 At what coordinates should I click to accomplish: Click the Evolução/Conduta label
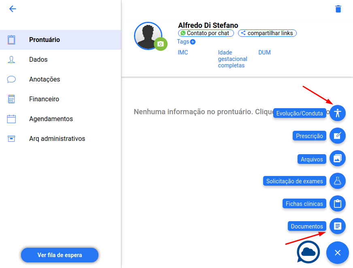coord(300,113)
